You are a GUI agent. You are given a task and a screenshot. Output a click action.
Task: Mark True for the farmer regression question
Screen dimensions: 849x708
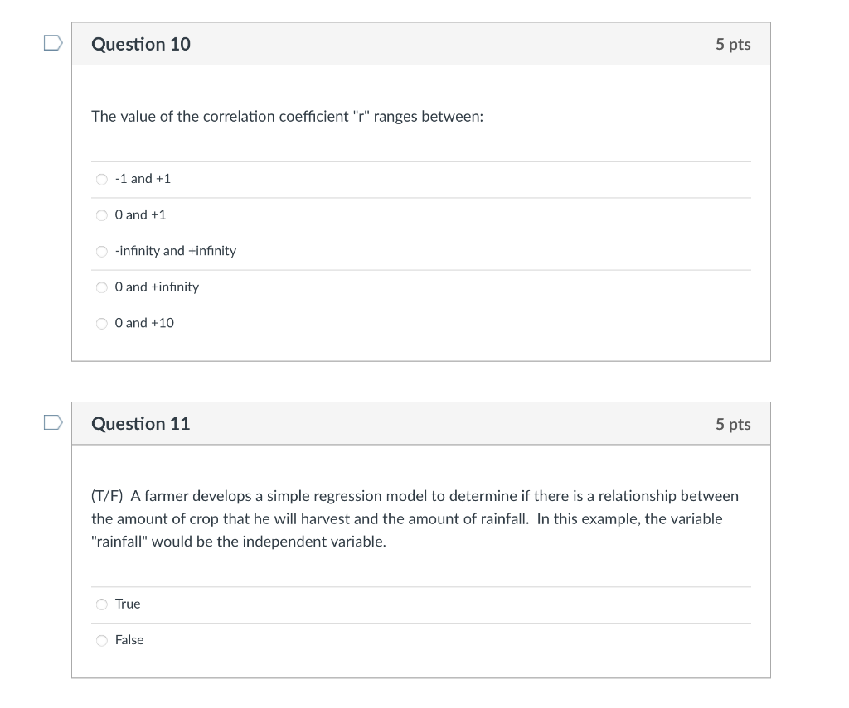[100, 604]
